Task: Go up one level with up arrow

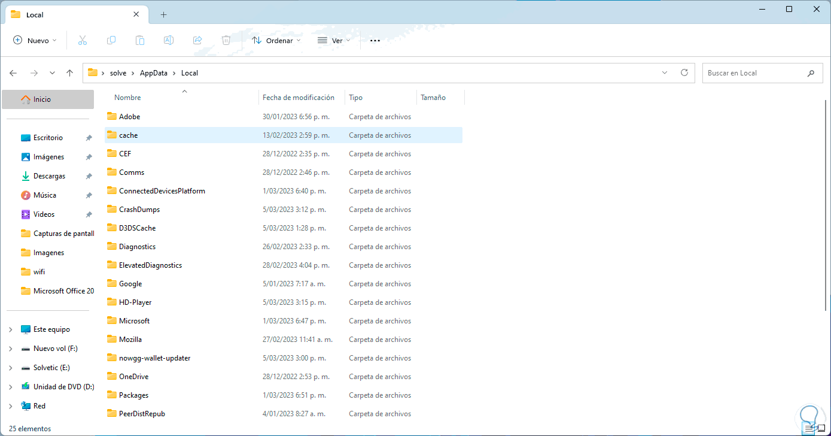Action: tap(69, 73)
